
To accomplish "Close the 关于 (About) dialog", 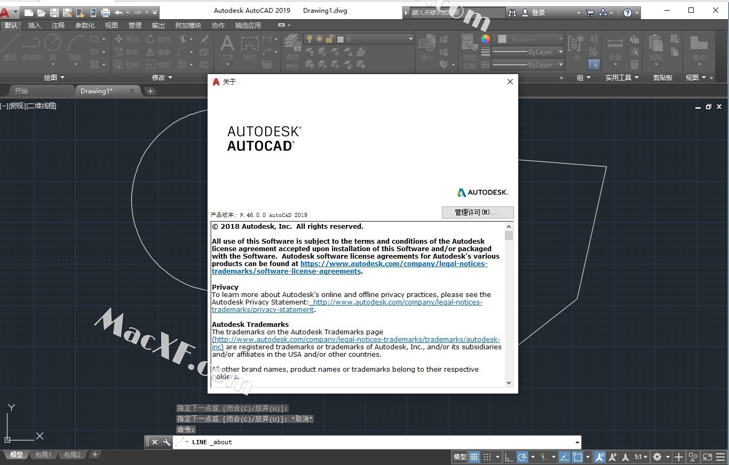I will pos(510,82).
